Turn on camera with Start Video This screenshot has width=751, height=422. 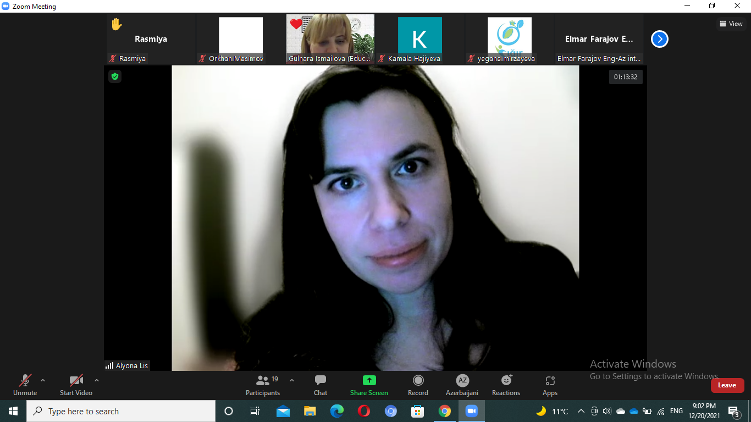click(x=76, y=385)
